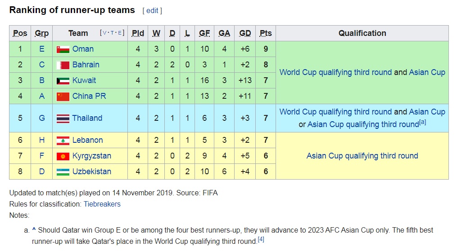Click the Lebanon flag icon
This screenshot has height=251, width=457.
[x=63, y=140]
